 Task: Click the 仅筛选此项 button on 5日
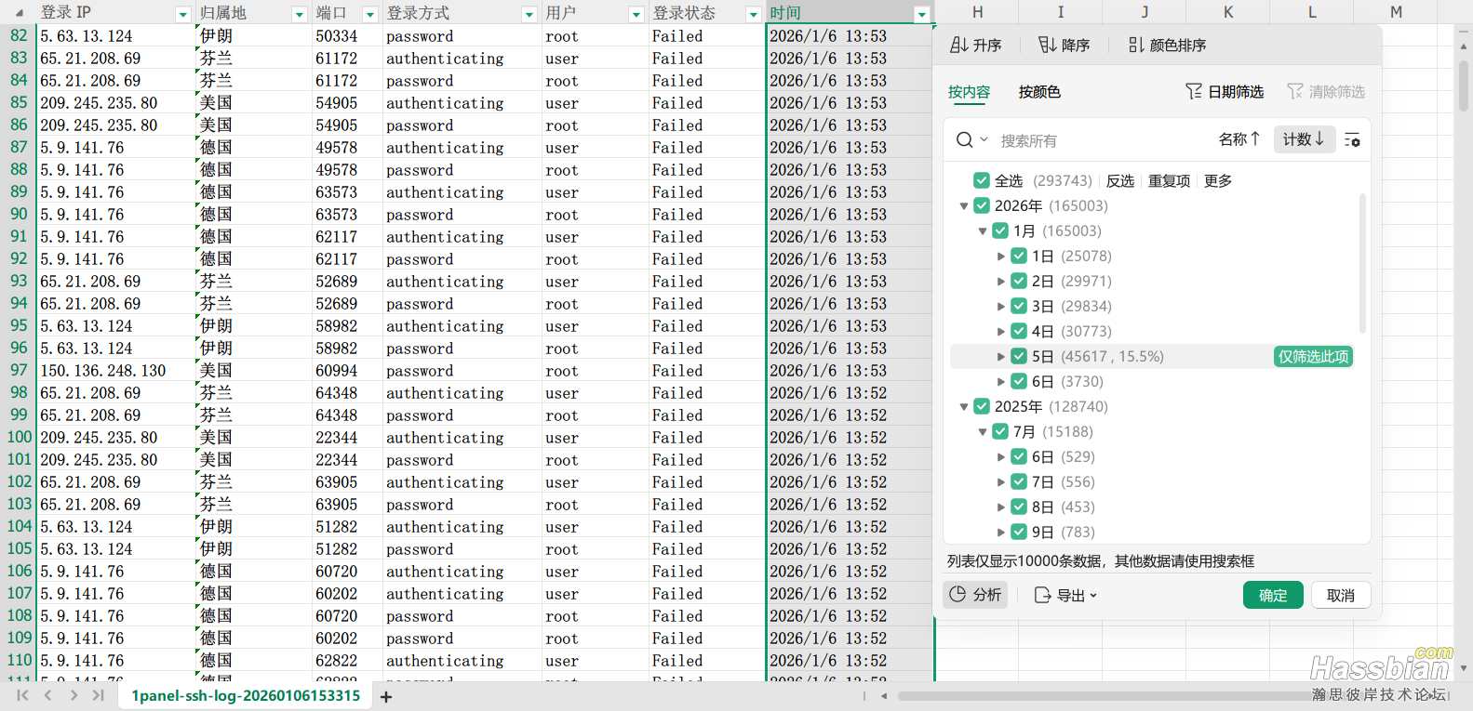click(x=1313, y=357)
